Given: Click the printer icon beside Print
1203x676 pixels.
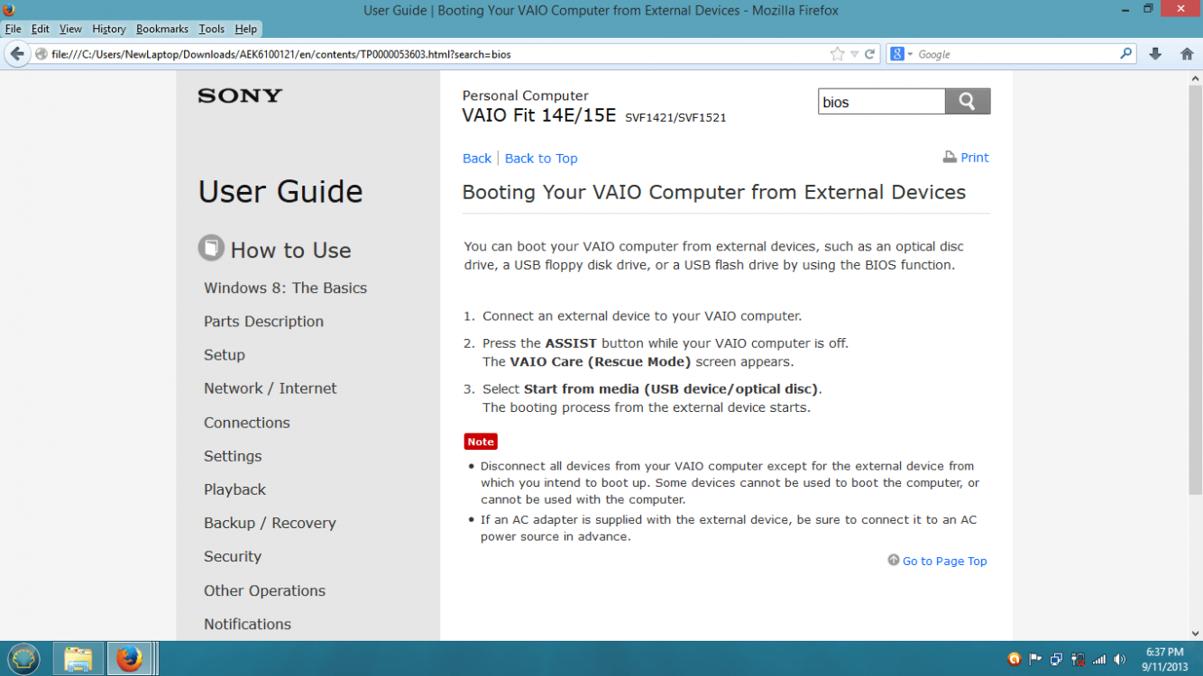Looking at the screenshot, I should 950,158.
